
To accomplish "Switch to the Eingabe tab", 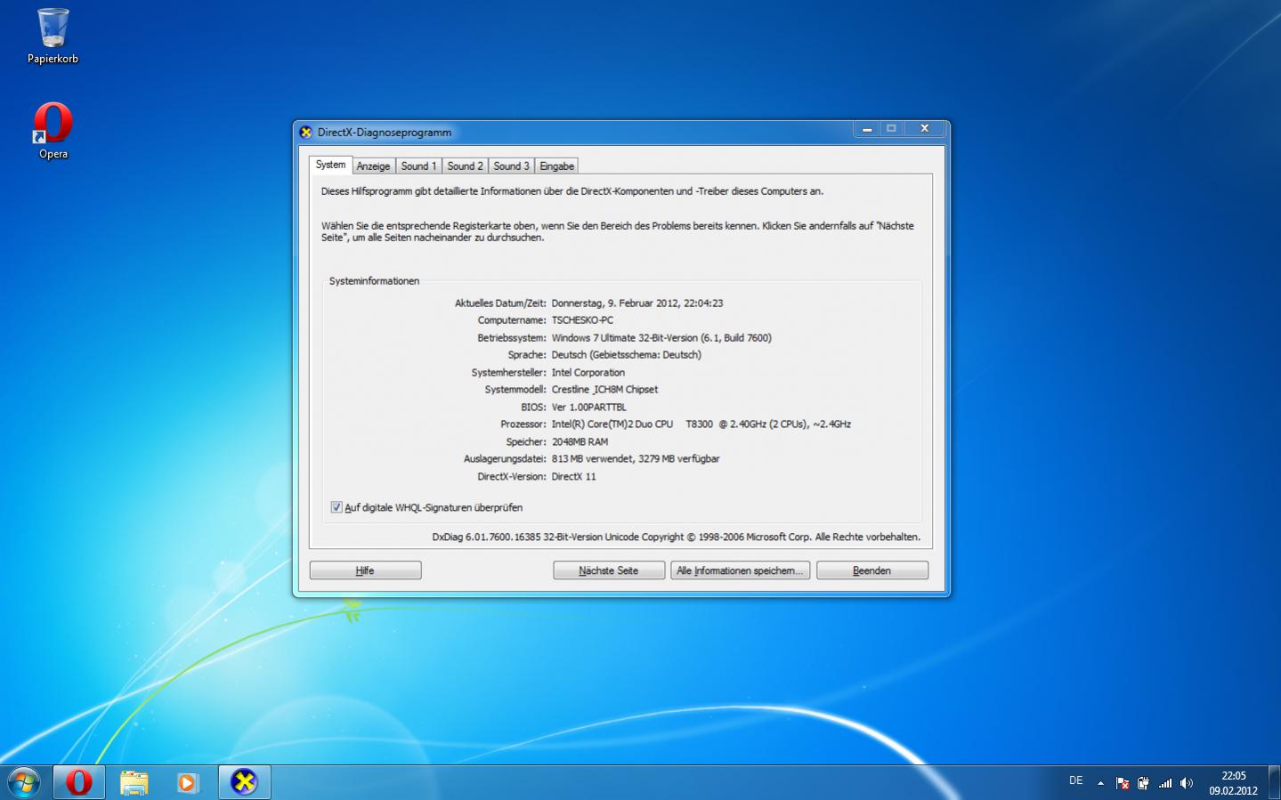I will [556, 166].
